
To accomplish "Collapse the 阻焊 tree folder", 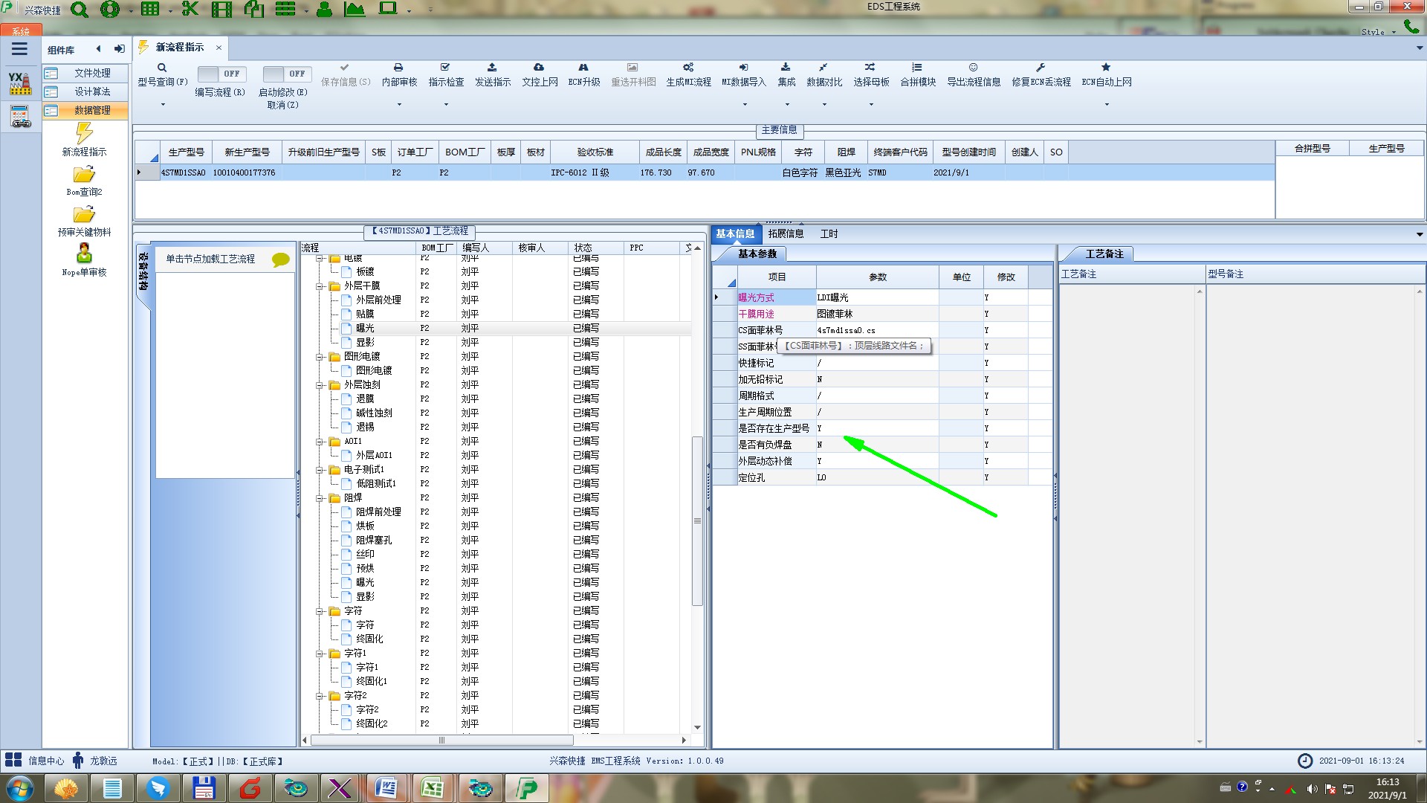I will (320, 498).
